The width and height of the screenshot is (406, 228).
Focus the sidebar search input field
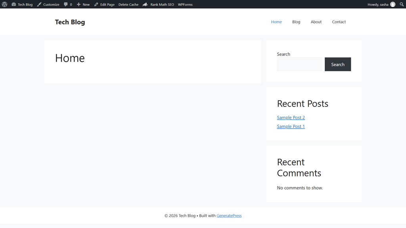coord(299,65)
